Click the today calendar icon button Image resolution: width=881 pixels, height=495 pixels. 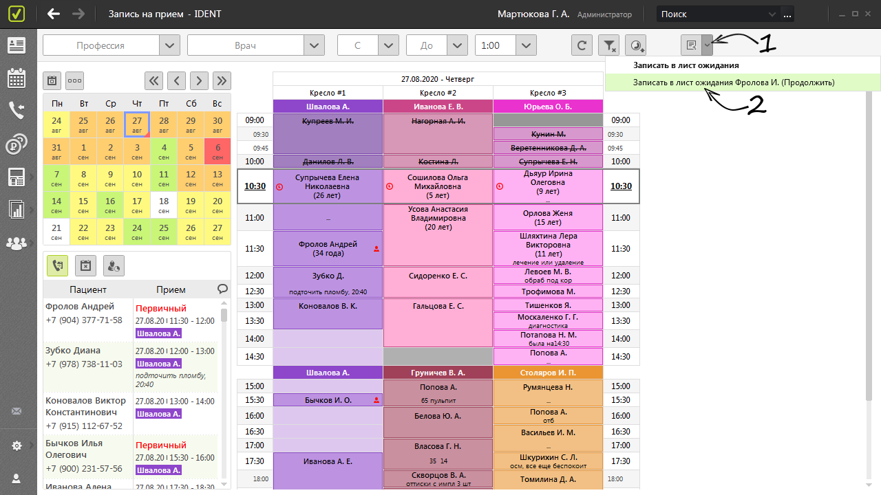coord(52,80)
